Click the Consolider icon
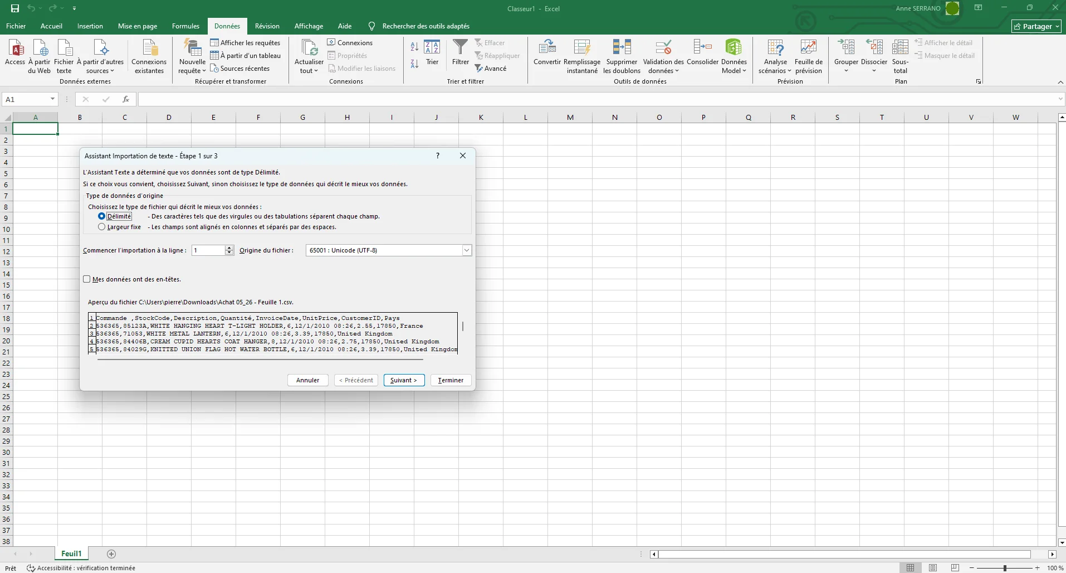The width and height of the screenshot is (1066, 573). tap(702, 53)
